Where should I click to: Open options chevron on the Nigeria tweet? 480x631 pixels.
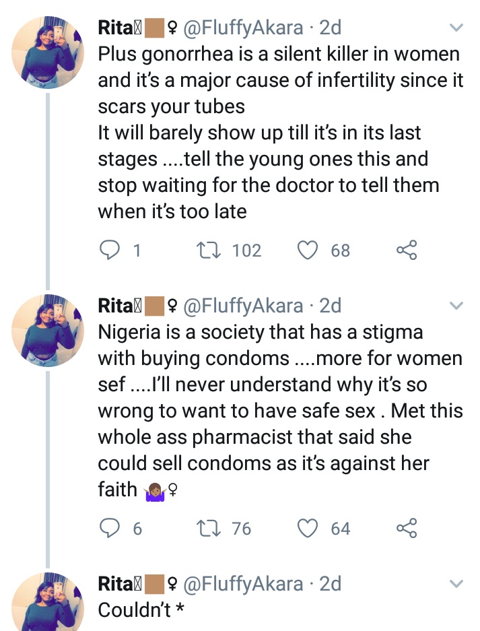tap(456, 306)
